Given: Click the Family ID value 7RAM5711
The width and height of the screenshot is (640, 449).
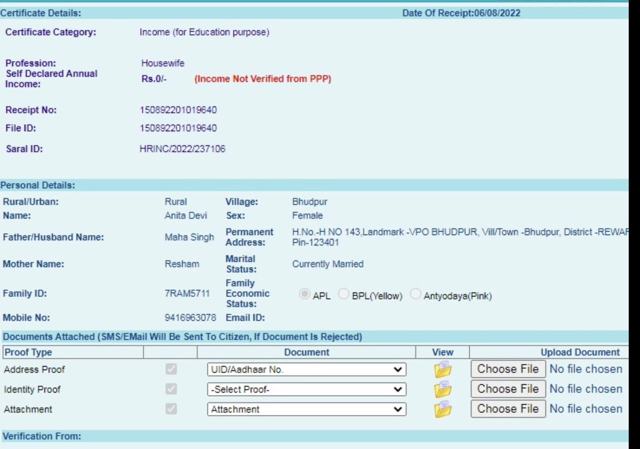Looking at the screenshot, I should click(187, 293).
